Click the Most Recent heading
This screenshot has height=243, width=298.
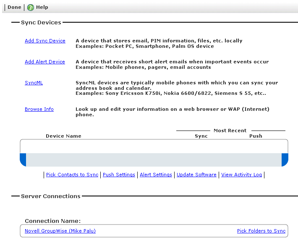coord(230,131)
